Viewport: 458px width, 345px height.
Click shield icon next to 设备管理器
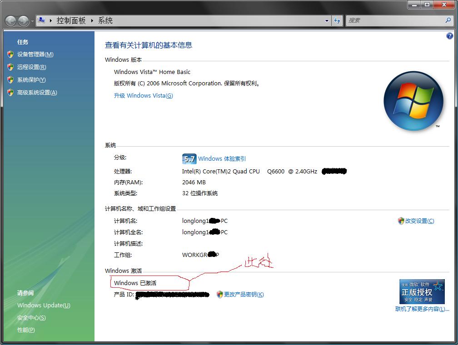tap(10, 54)
